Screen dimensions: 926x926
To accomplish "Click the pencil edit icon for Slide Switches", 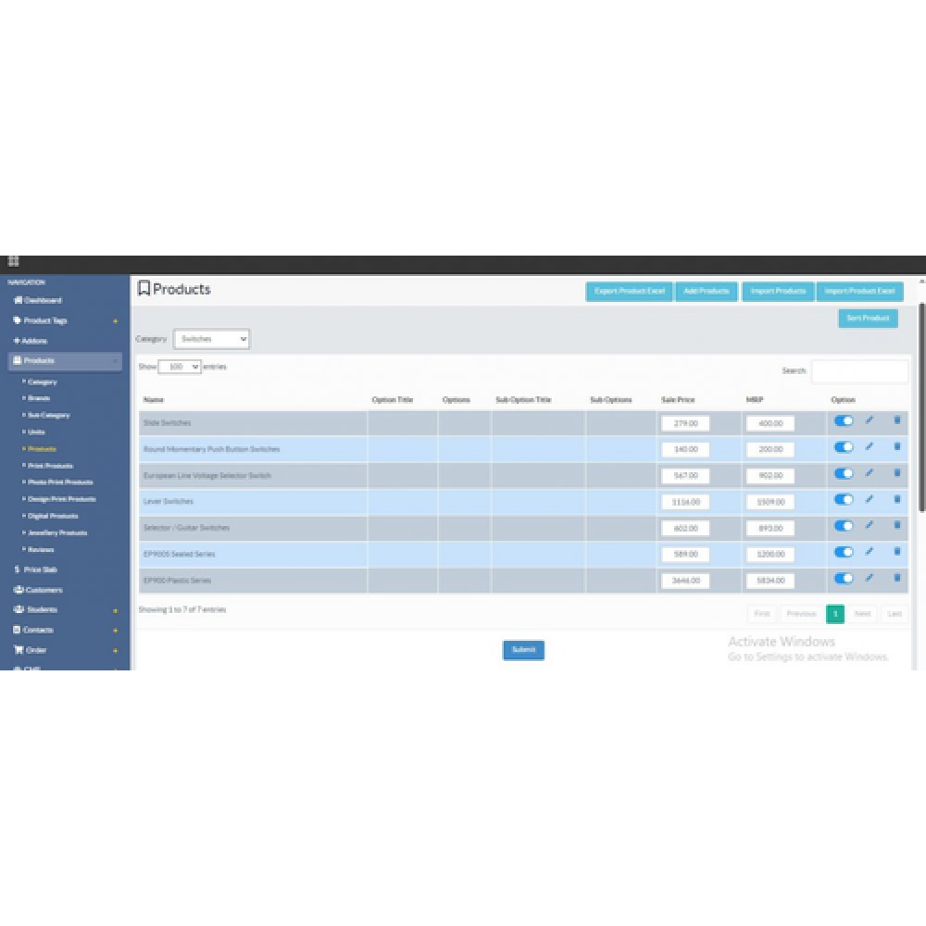I will point(869,420).
